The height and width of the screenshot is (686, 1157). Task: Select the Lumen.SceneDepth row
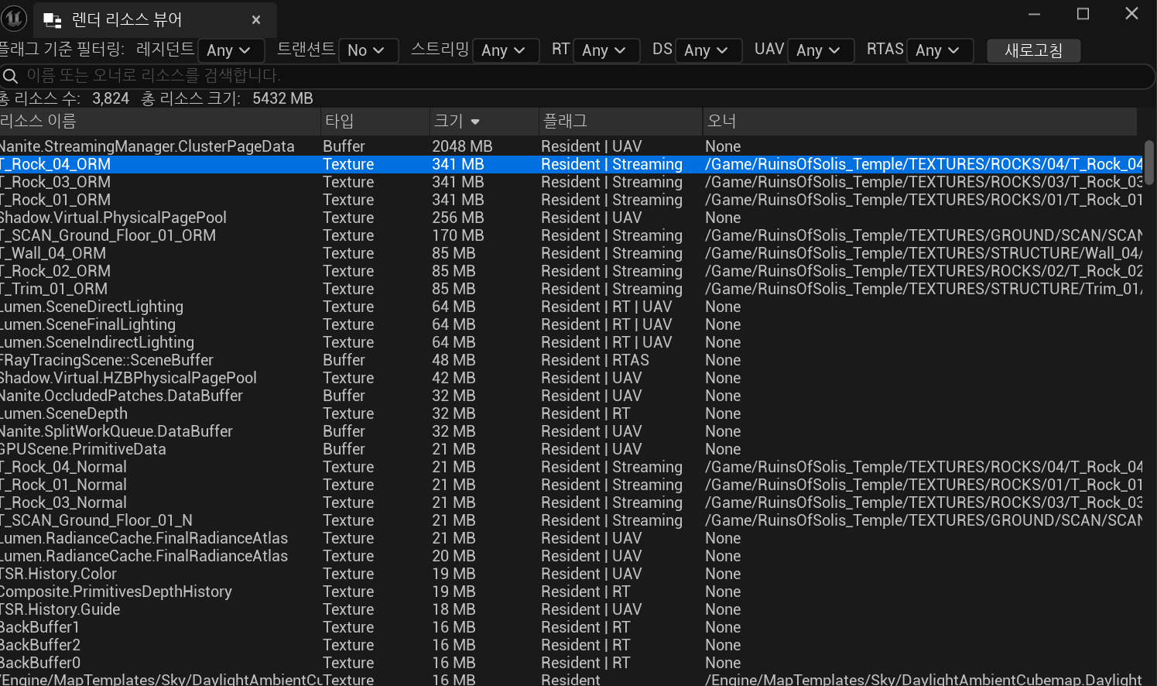[571, 413]
